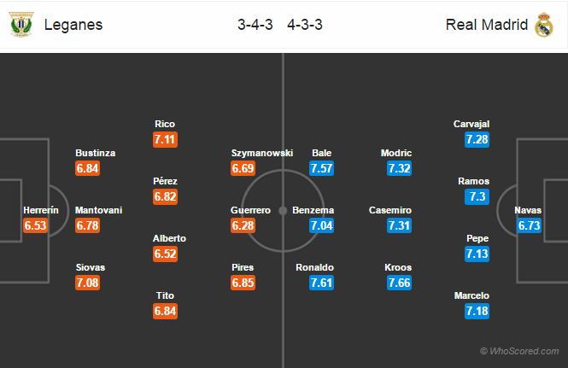Viewport: 568px width, 368px height.
Task: Select Navas's 6.73 rating badge
Action: coord(529,225)
